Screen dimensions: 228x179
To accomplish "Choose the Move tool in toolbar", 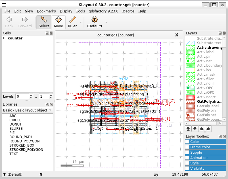I will [58, 22].
